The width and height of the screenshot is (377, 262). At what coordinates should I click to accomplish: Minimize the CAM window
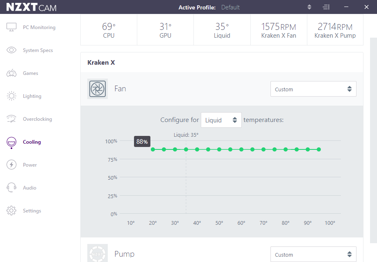click(x=346, y=7)
